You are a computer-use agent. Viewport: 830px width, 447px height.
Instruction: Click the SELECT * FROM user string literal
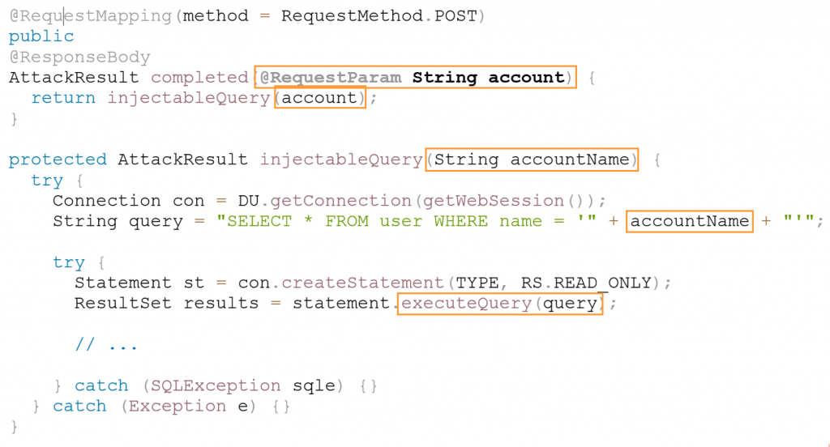click(379, 221)
